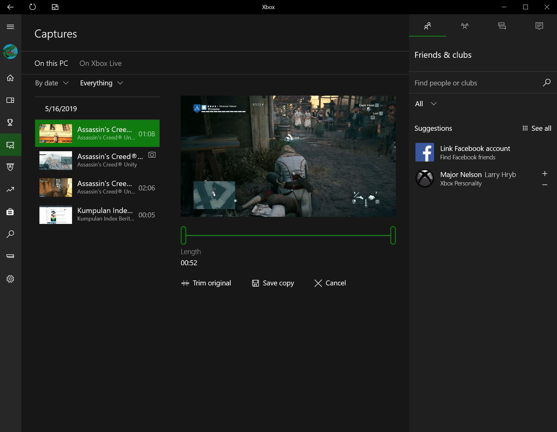Click See all suggestions
Screen dimensions: 557x432
(x=541, y=128)
